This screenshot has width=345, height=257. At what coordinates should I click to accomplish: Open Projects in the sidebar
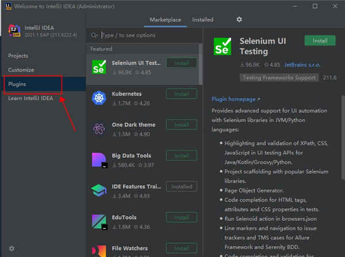tap(18, 56)
